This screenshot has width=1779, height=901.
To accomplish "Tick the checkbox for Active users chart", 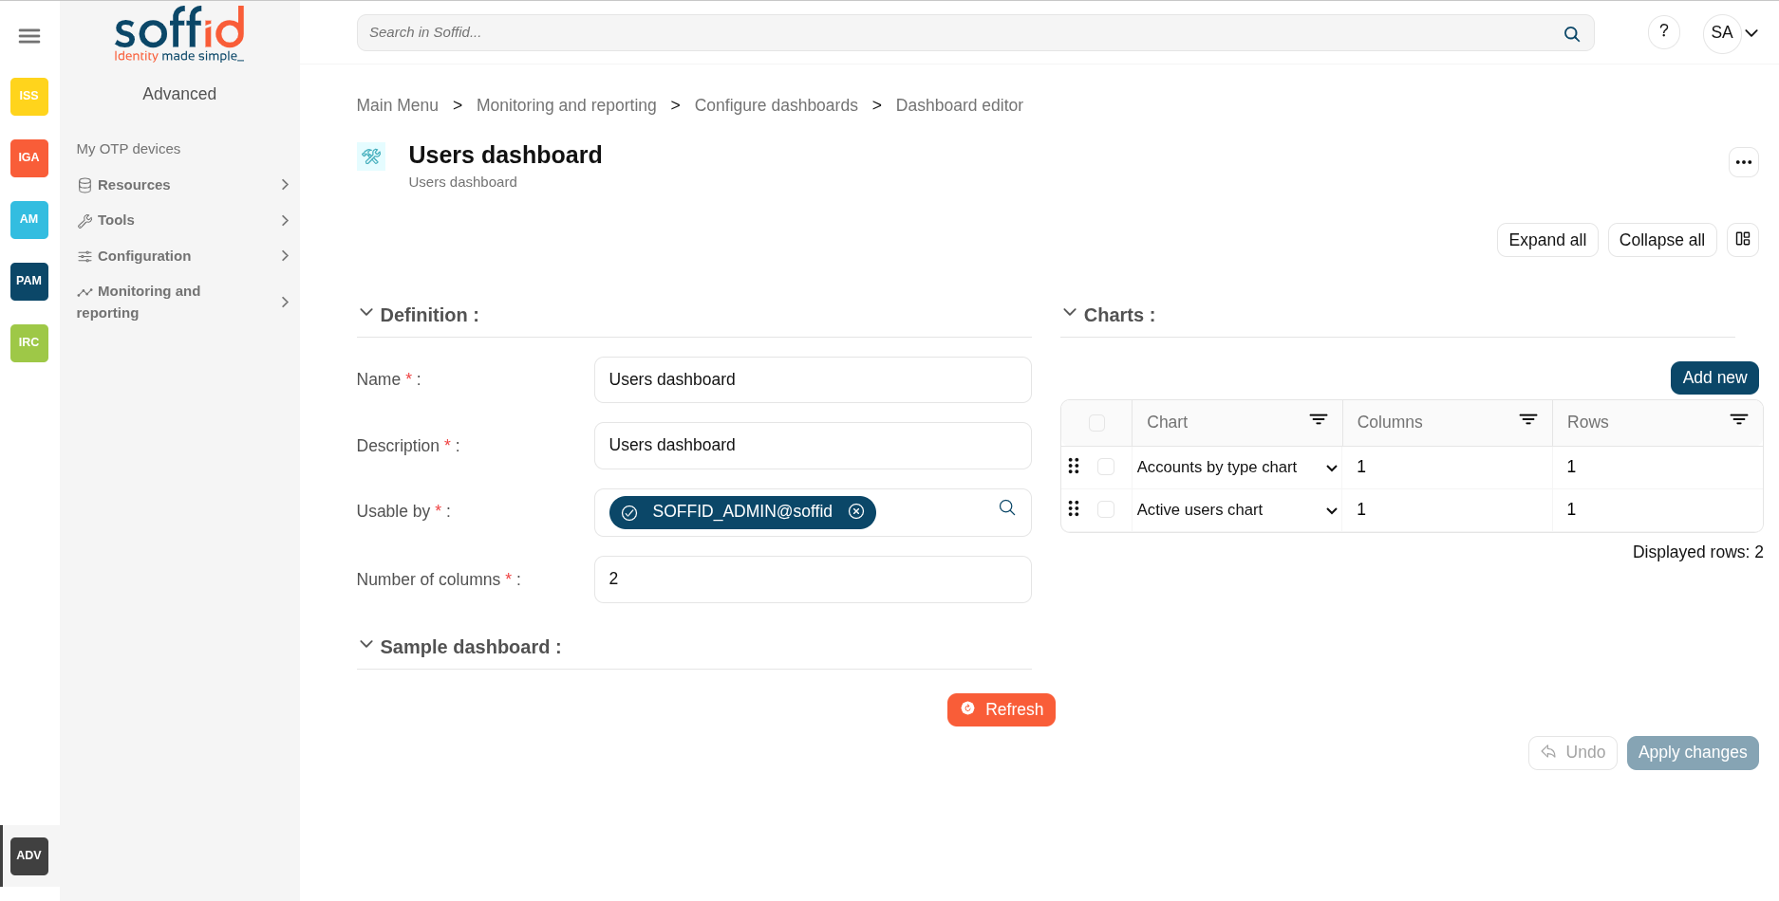I will pyautogui.click(x=1106, y=509).
